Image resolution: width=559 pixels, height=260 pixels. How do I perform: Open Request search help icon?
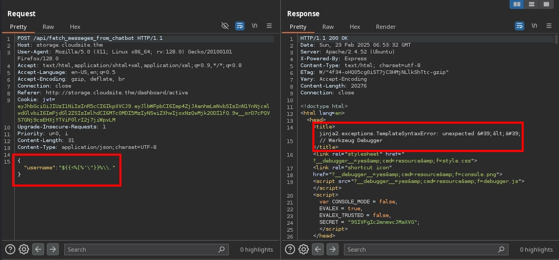coord(11,250)
